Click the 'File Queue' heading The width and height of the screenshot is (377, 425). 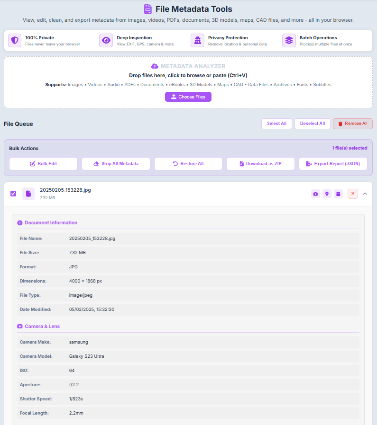(18, 124)
